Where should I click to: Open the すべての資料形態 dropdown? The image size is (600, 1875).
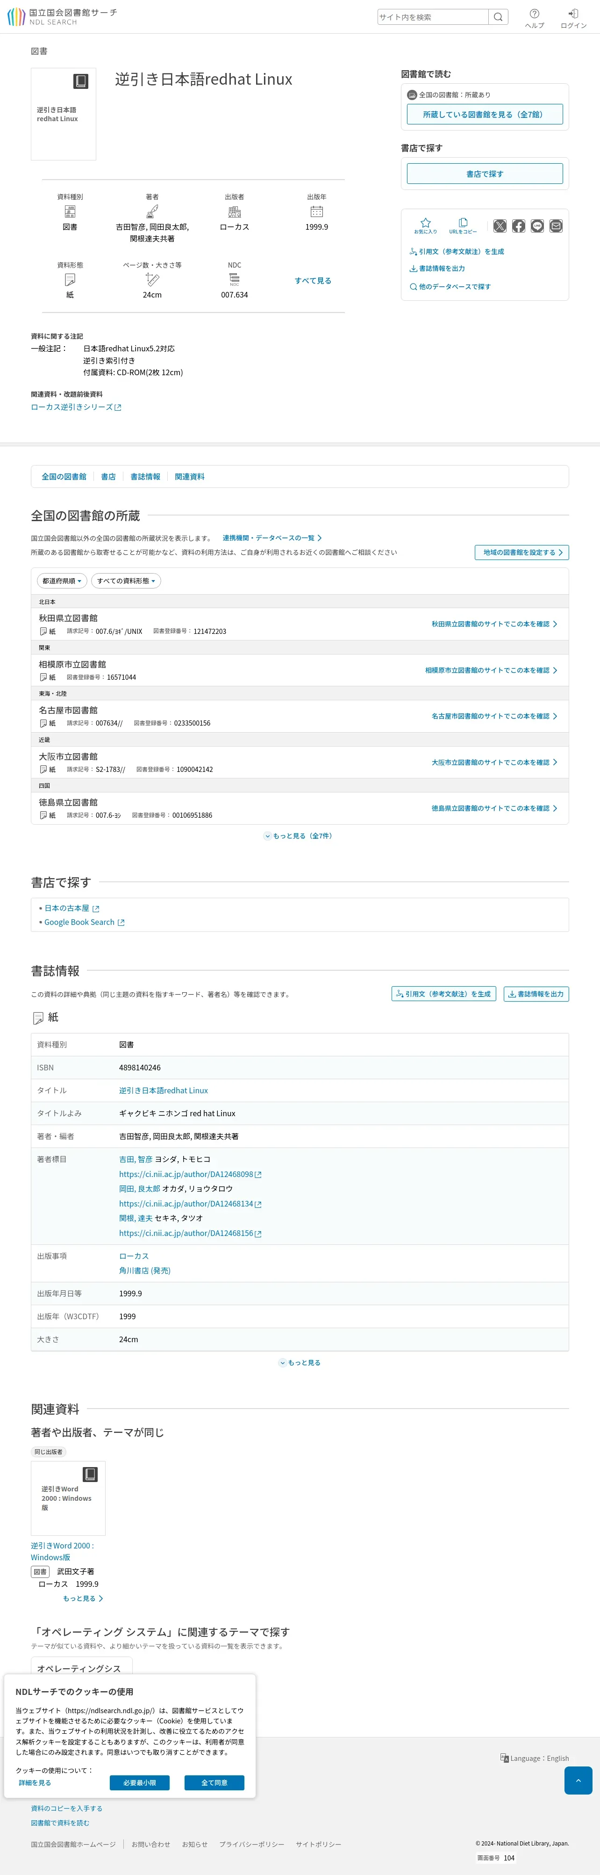127,581
